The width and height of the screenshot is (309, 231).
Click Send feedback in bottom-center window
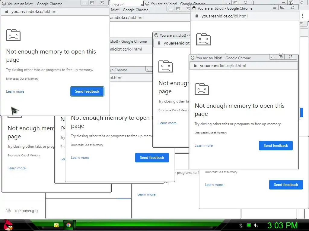tap(152, 158)
